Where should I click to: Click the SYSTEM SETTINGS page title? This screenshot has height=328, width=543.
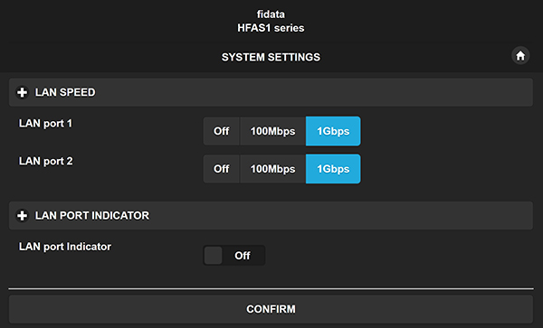pyautogui.click(x=271, y=57)
